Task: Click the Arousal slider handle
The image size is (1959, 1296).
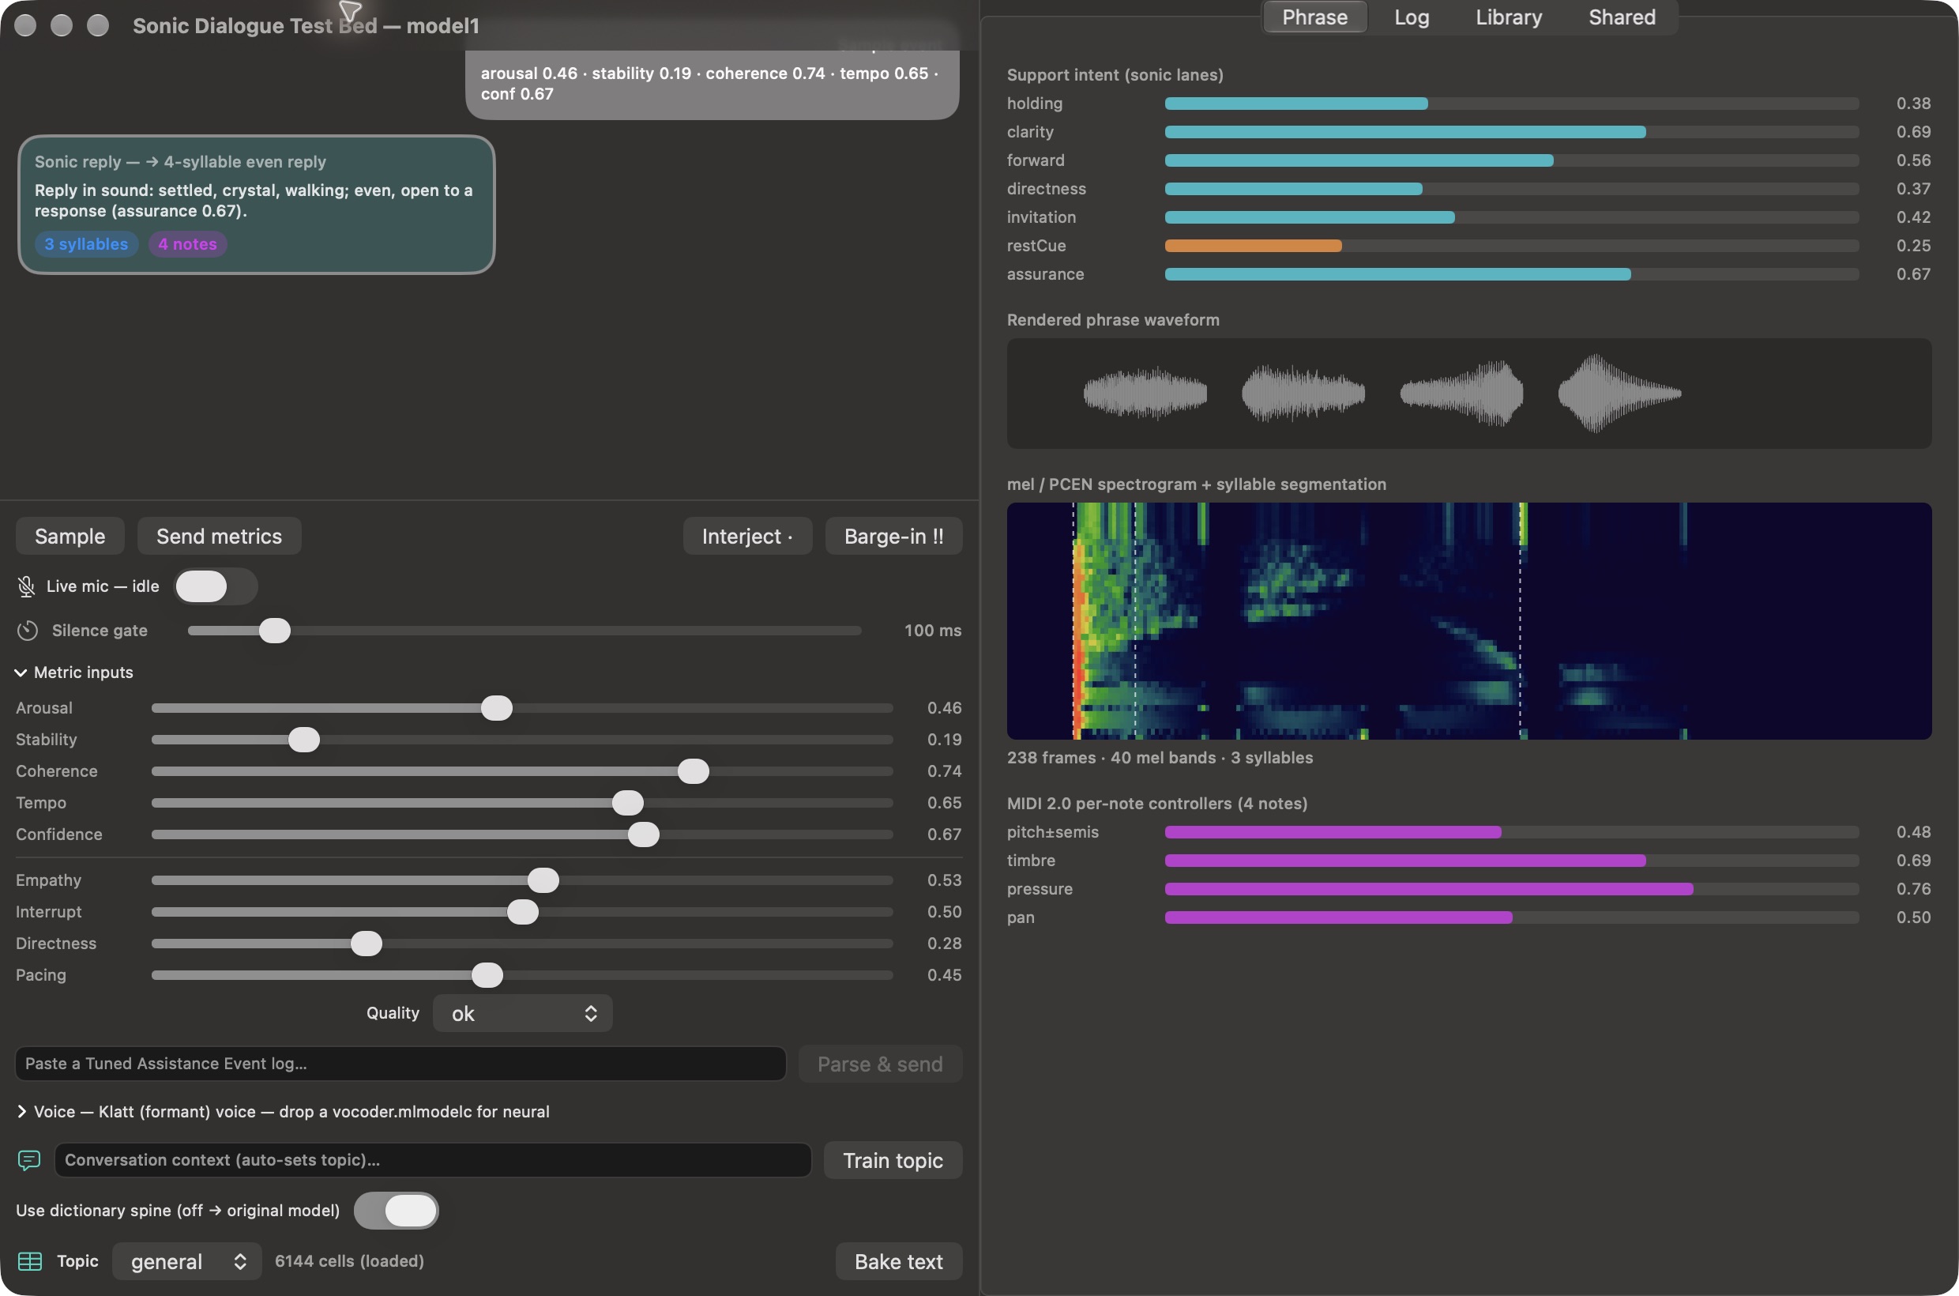Action: [497, 708]
